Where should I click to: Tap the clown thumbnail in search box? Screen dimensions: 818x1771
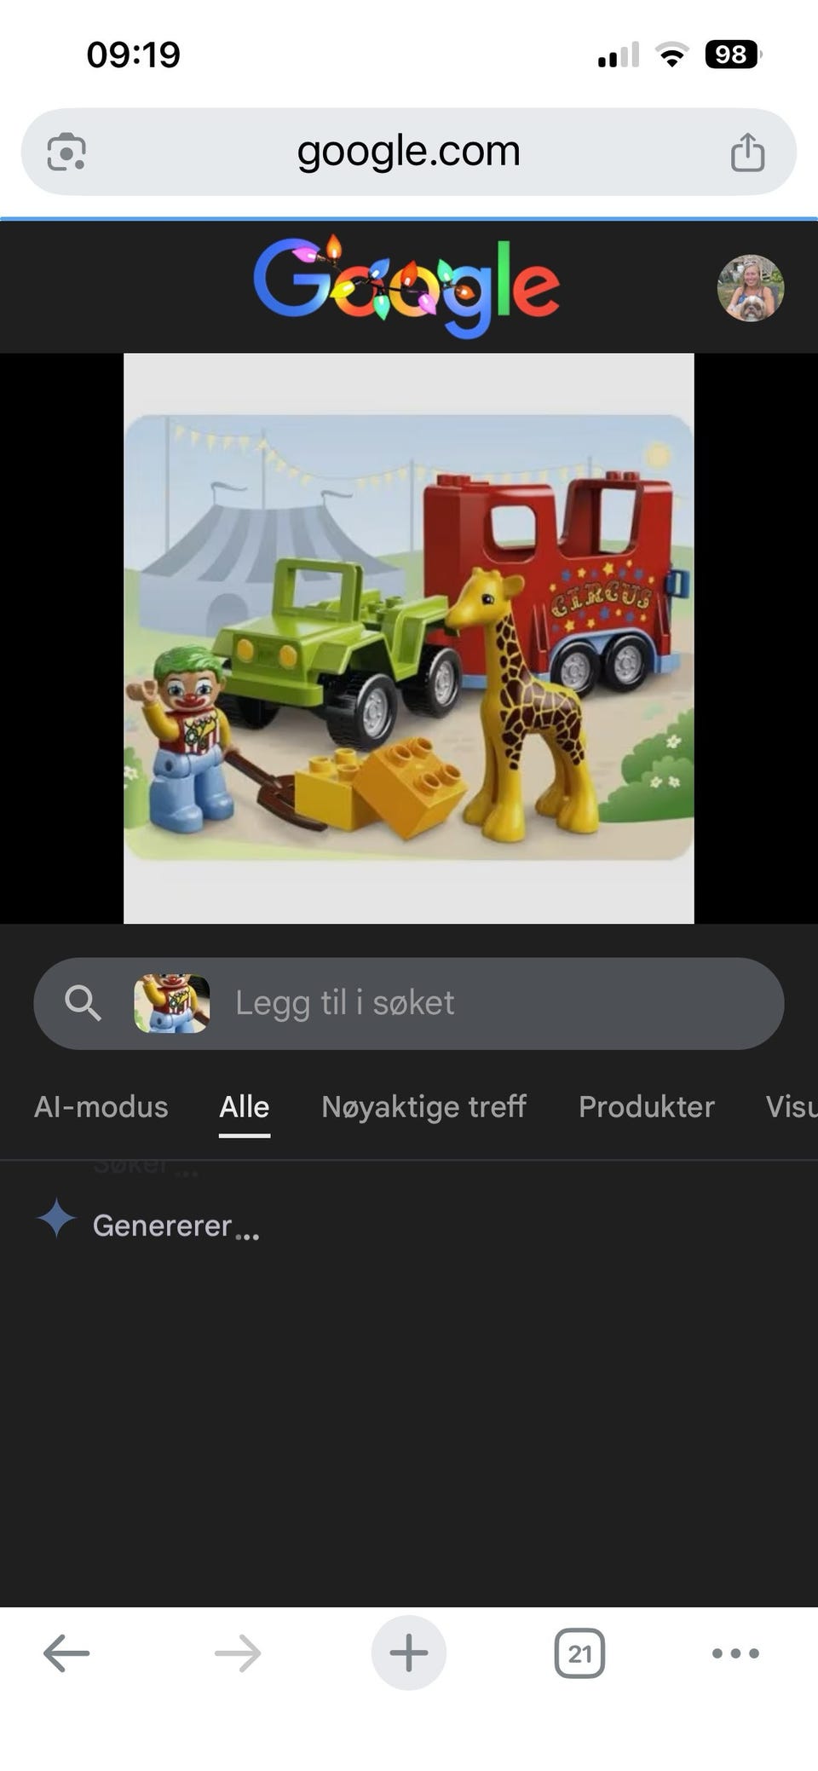[172, 1003]
